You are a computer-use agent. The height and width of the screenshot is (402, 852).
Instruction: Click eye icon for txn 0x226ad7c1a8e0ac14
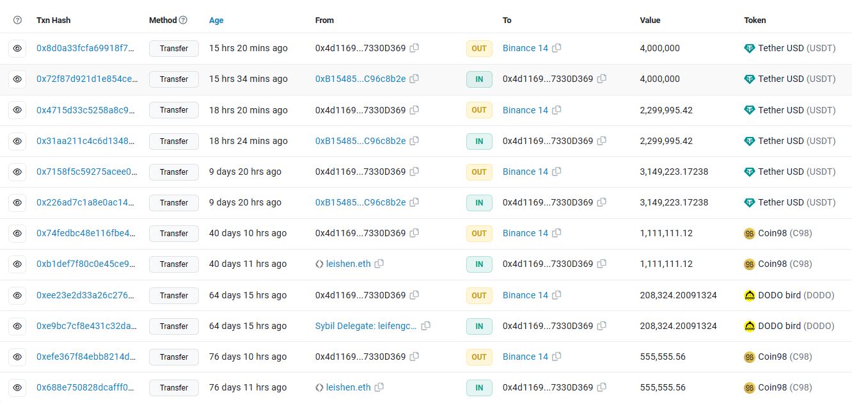point(17,202)
